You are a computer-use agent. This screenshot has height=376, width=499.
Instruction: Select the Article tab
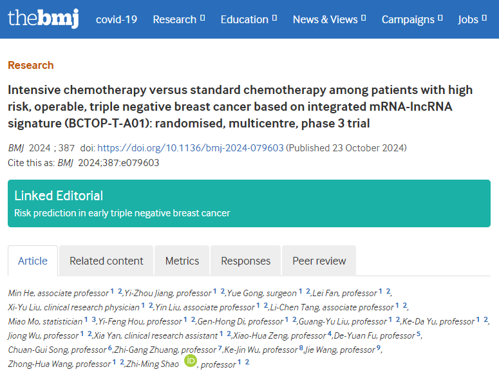tap(33, 261)
